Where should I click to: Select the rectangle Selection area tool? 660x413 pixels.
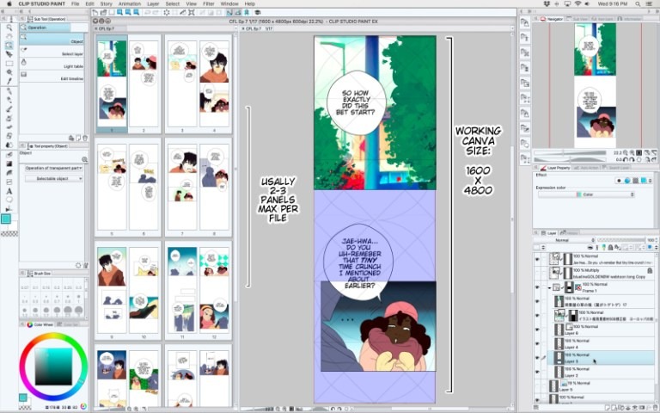tap(9, 64)
